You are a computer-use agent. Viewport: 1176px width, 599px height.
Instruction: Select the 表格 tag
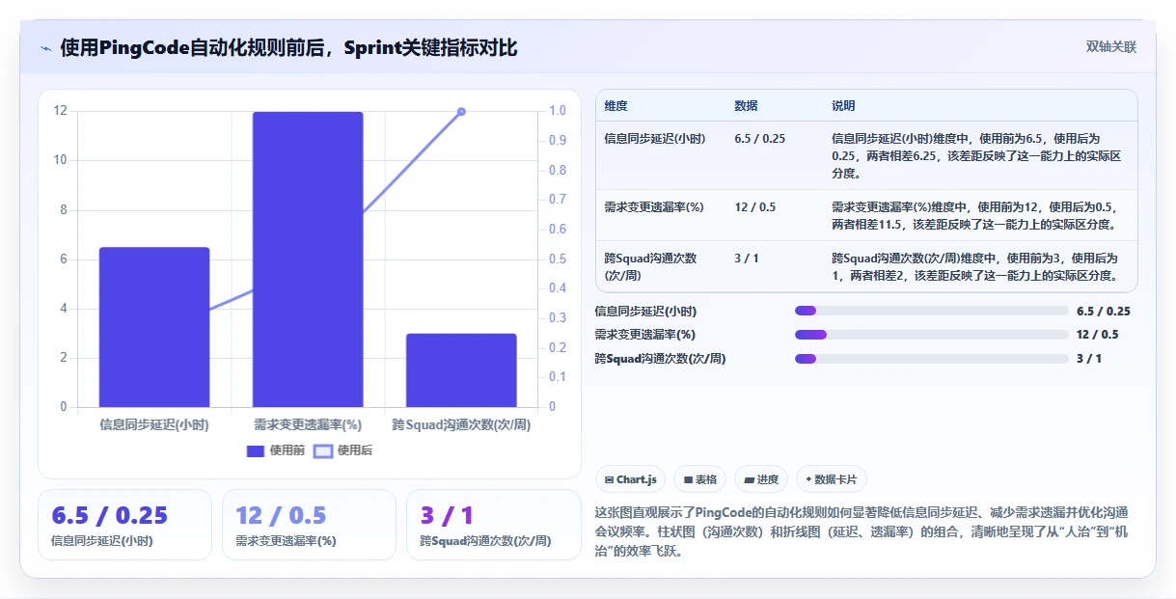coord(700,479)
